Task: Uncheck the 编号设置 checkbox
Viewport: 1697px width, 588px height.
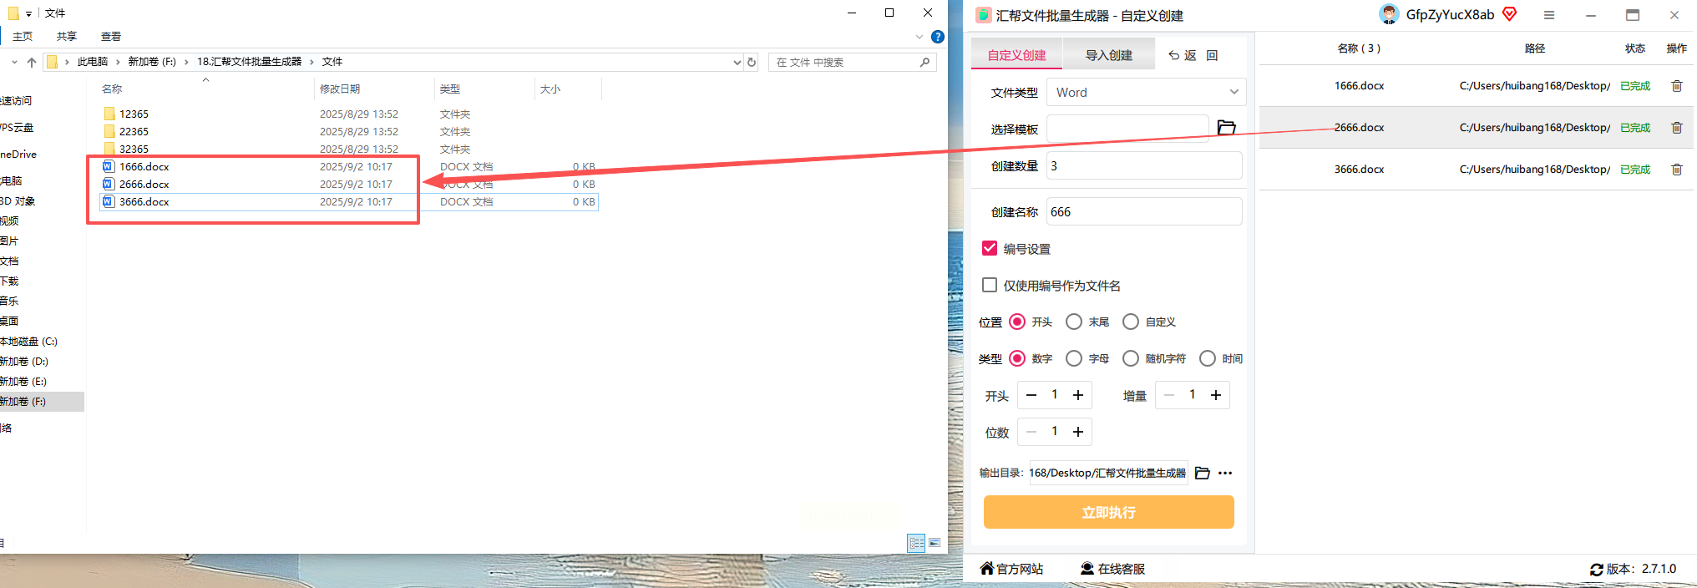Action: 990,248
